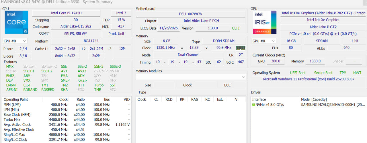The width and height of the screenshot is (367, 143).
Task: Click the EUs value 80
Action: coord(291,48)
